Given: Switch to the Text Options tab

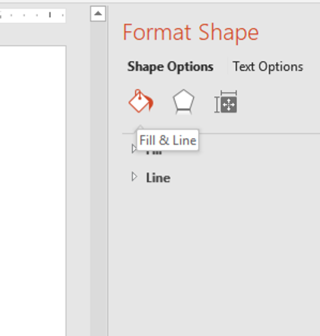Looking at the screenshot, I should pyautogui.click(x=267, y=66).
